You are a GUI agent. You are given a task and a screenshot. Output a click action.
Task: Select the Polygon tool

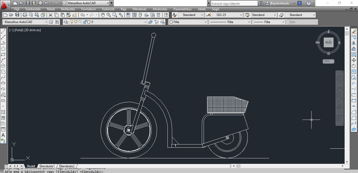click(x=3, y=49)
